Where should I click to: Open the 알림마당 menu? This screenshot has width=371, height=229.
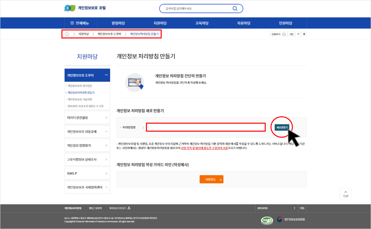point(118,23)
